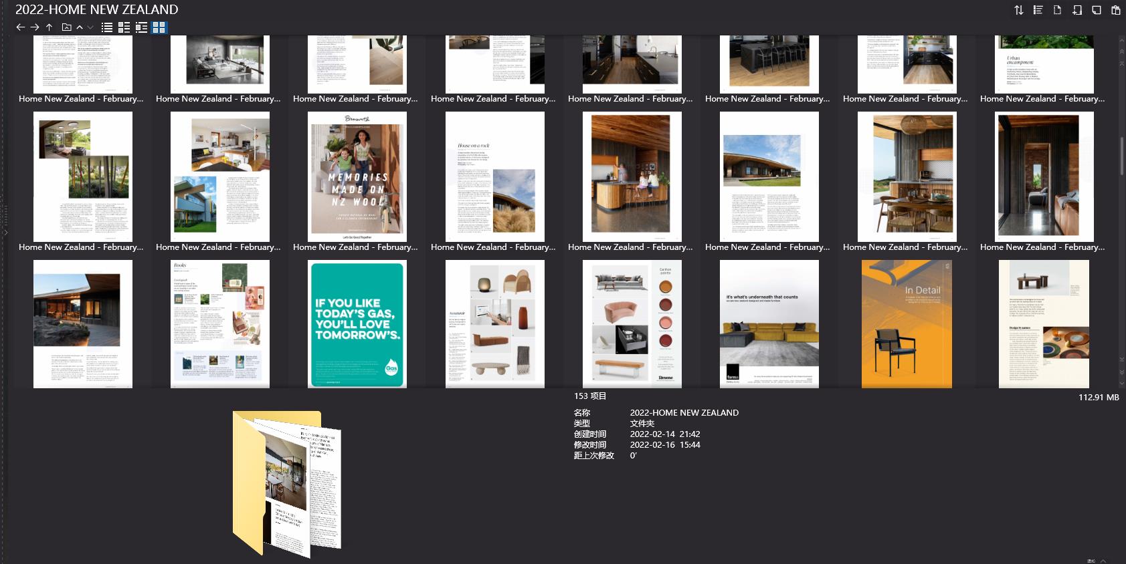
Task: Go forward with the right arrow
Action: click(x=35, y=27)
